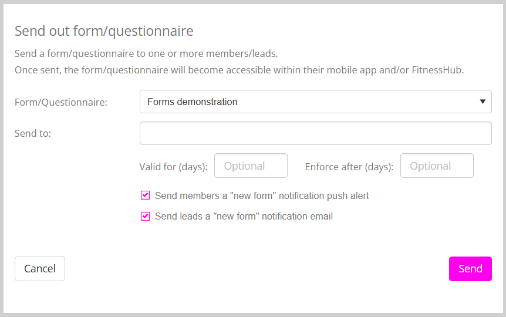
Task: Click the 'Send members a new form' label text
Action: tap(262, 195)
